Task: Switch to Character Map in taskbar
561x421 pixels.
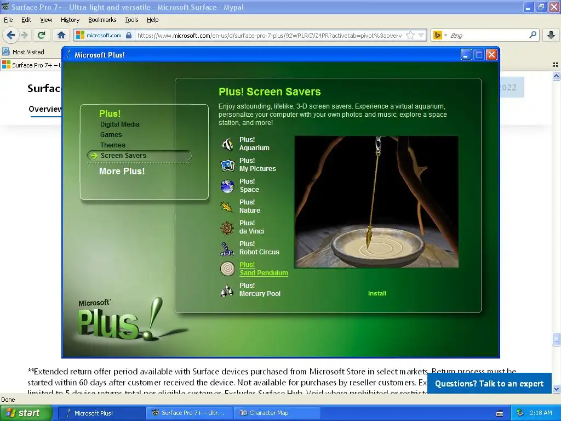Action: tap(276, 413)
